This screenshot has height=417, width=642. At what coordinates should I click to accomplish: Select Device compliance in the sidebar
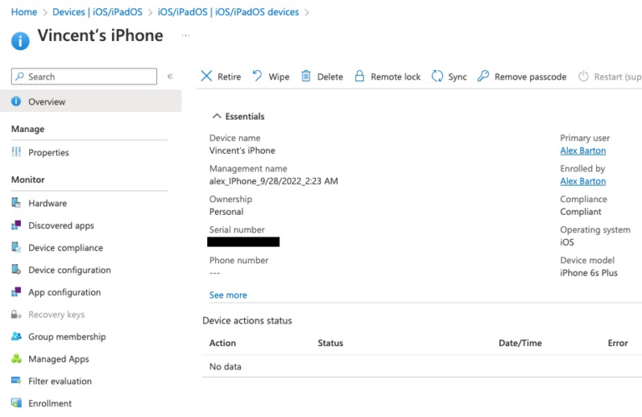[x=65, y=248]
